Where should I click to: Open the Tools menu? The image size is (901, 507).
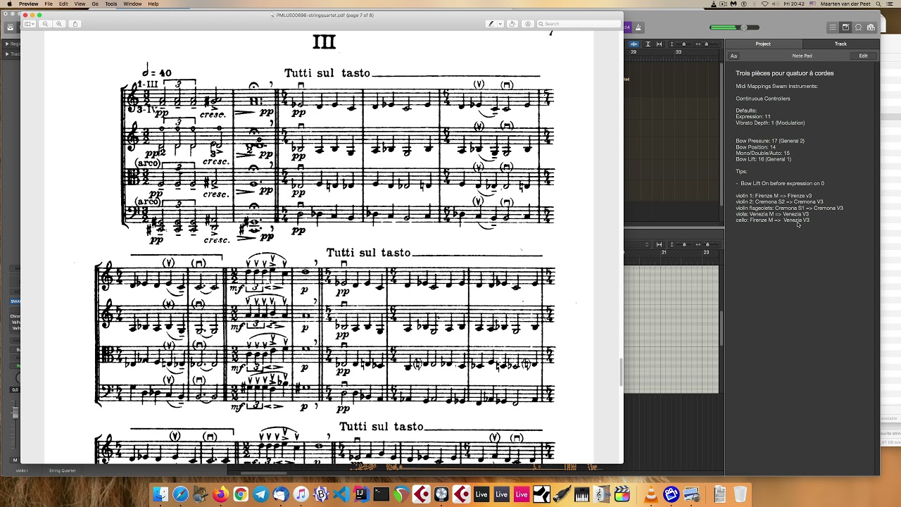pyautogui.click(x=111, y=4)
